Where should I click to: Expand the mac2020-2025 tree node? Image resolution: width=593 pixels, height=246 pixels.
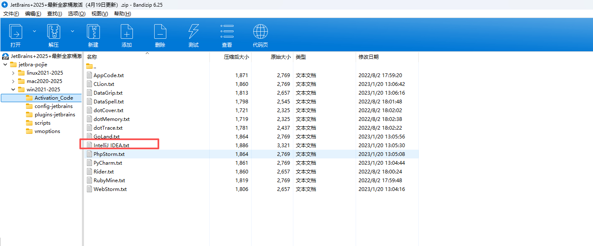pyautogui.click(x=13, y=81)
